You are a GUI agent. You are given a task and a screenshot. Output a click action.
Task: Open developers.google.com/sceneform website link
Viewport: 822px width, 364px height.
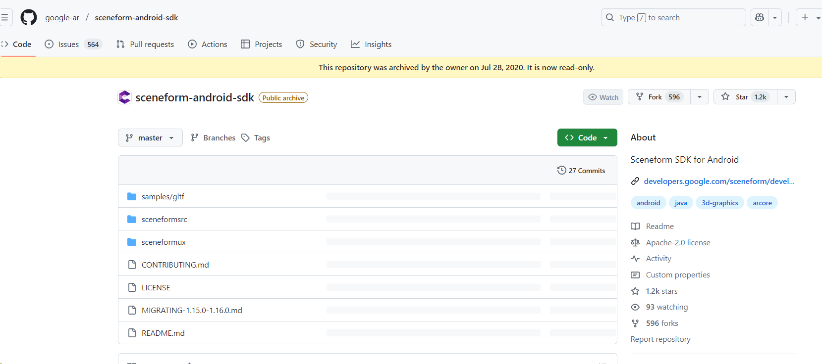click(719, 181)
